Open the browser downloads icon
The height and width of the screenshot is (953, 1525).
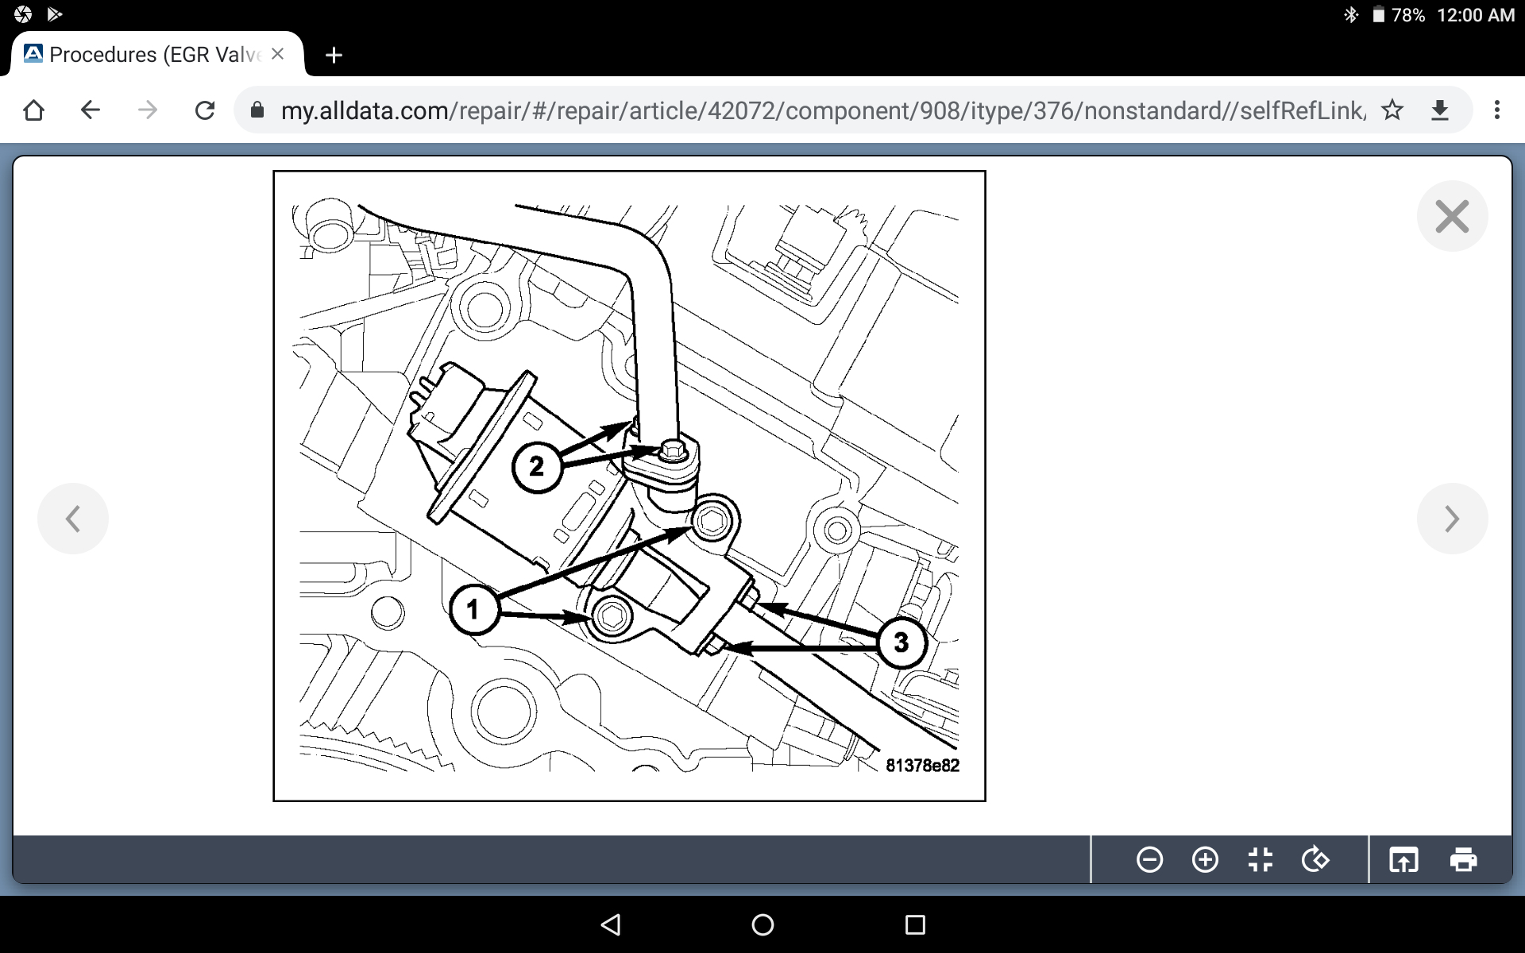1440,110
